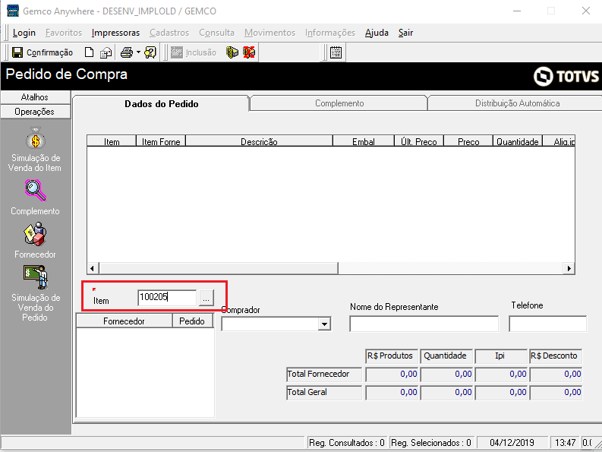Open Simulação de Venda do Pedido
This screenshot has height=452, width=602.
(x=35, y=294)
